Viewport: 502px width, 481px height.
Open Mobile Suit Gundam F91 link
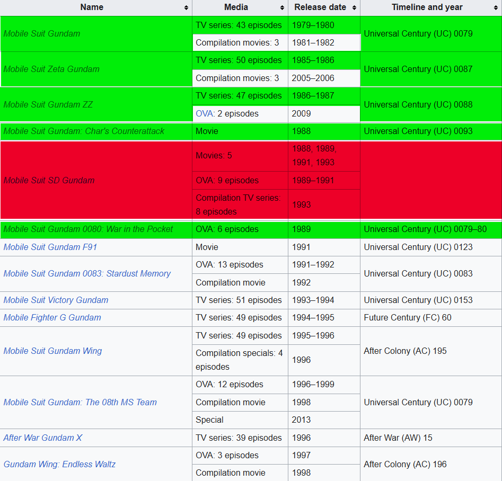pyautogui.click(x=50, y=247)
